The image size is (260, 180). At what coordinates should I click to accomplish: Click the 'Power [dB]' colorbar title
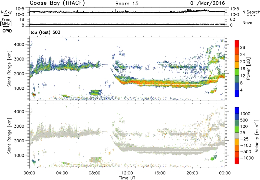click(x=248, y=69)
